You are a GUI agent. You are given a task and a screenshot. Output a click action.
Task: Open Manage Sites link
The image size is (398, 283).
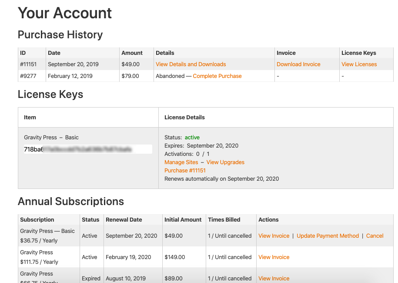(x=181, y=162)
